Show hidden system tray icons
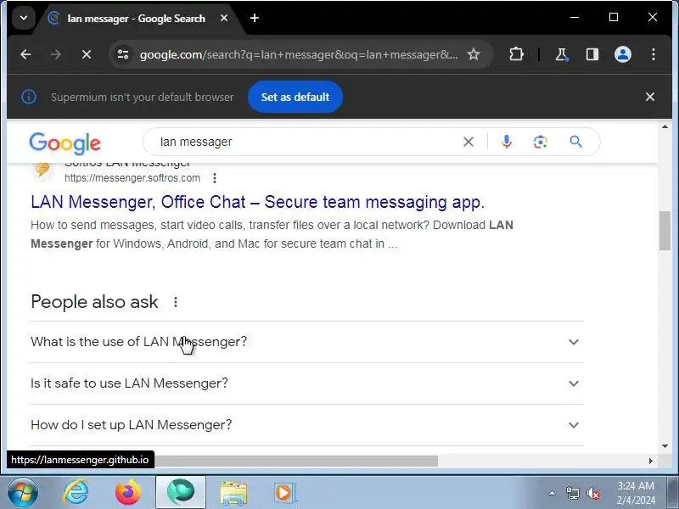 pos(552,493)
